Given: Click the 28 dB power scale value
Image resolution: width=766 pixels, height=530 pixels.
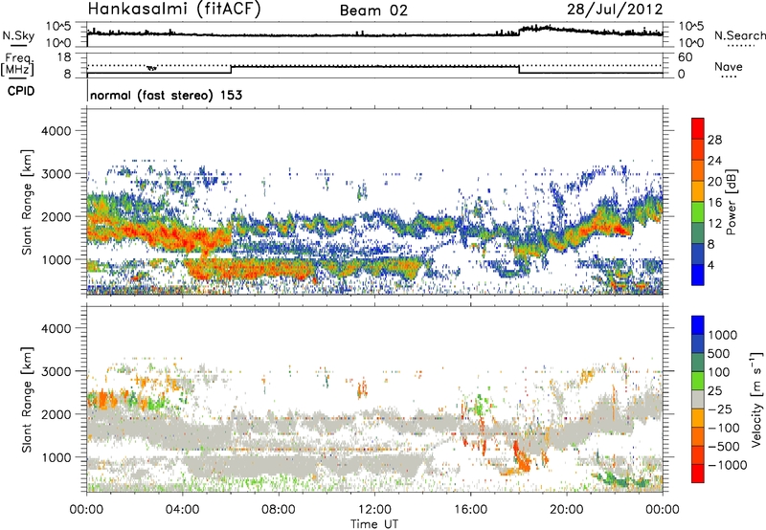Looking at the screenshot, I should pos(714,140).
